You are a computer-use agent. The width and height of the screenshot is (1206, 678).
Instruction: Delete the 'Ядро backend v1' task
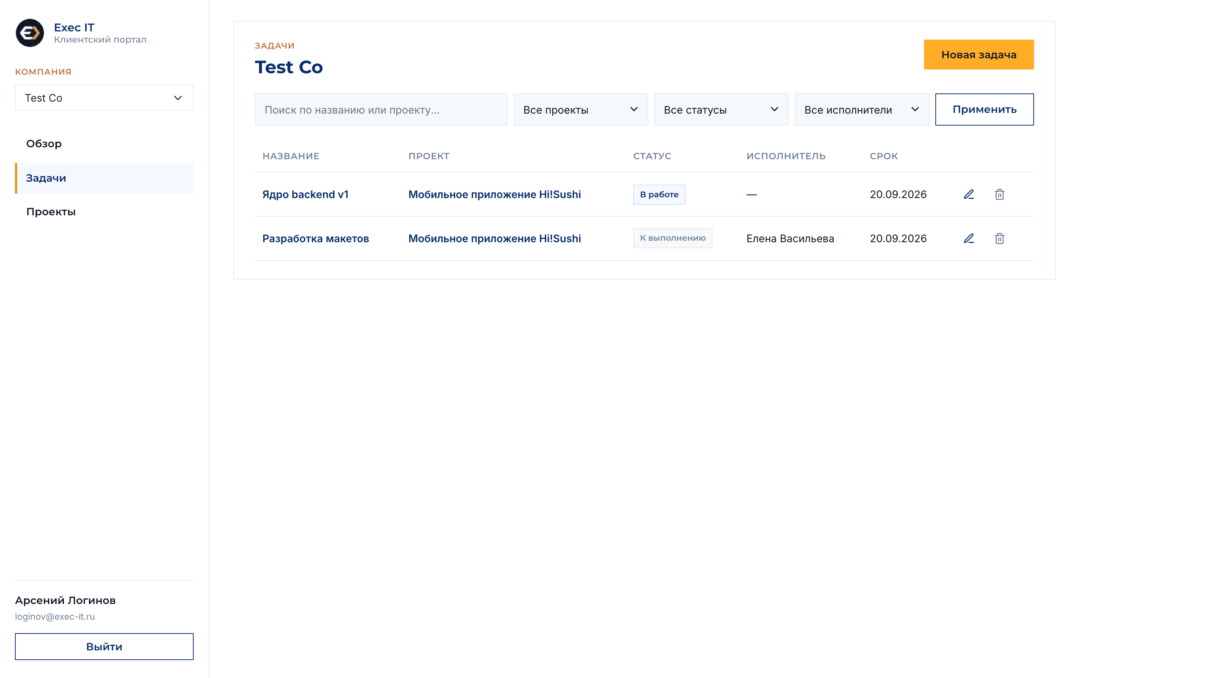999,194
